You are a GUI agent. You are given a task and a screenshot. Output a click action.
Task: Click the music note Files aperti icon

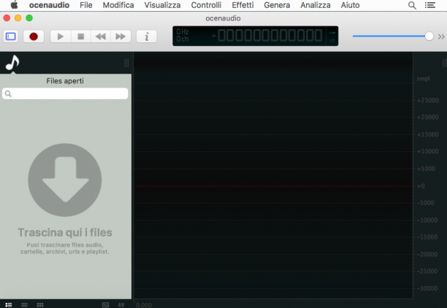point(12,63)
